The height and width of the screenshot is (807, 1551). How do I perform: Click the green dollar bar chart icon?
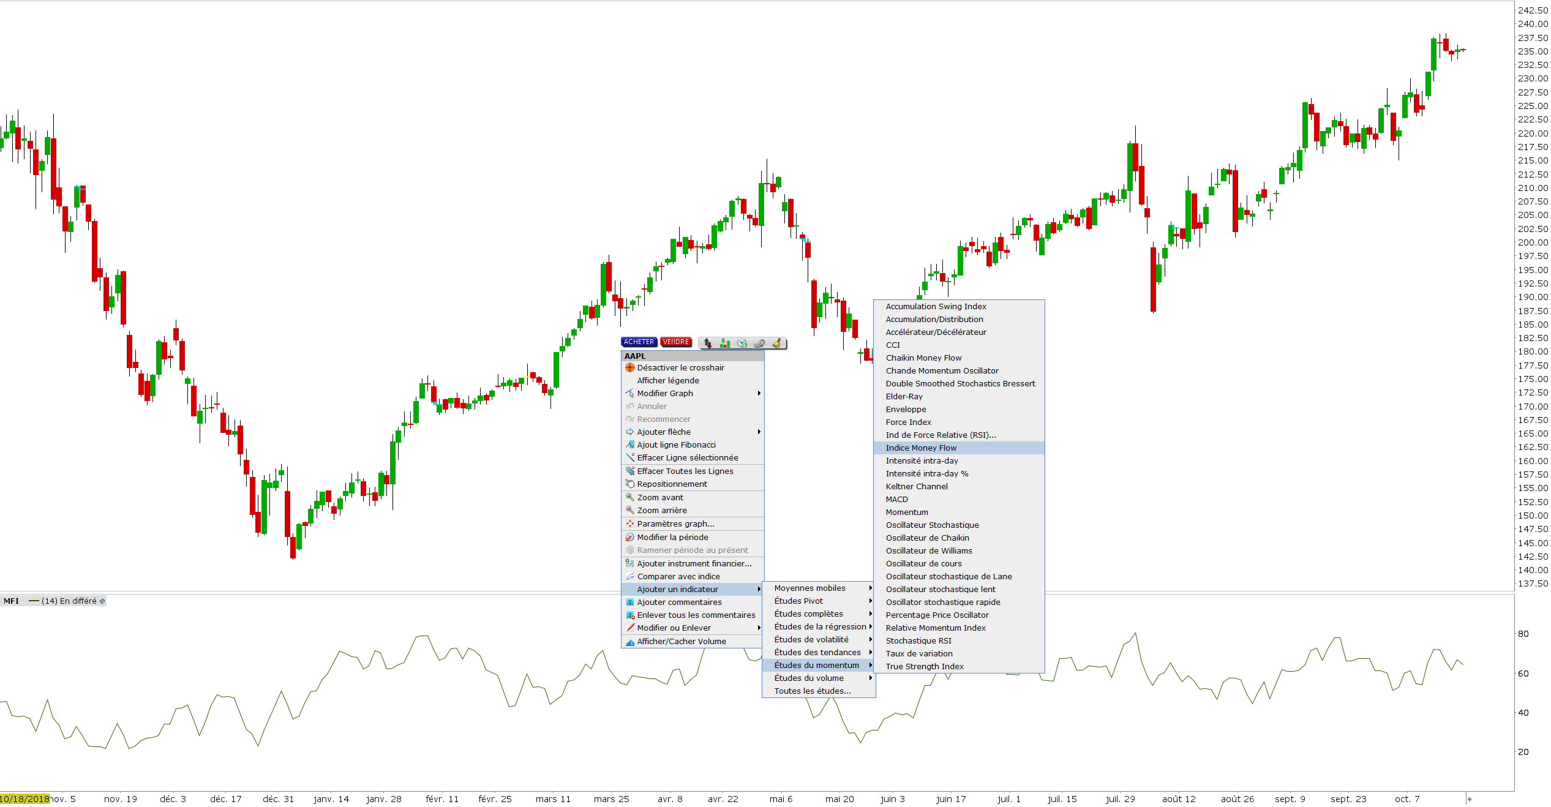pos(725,343)
